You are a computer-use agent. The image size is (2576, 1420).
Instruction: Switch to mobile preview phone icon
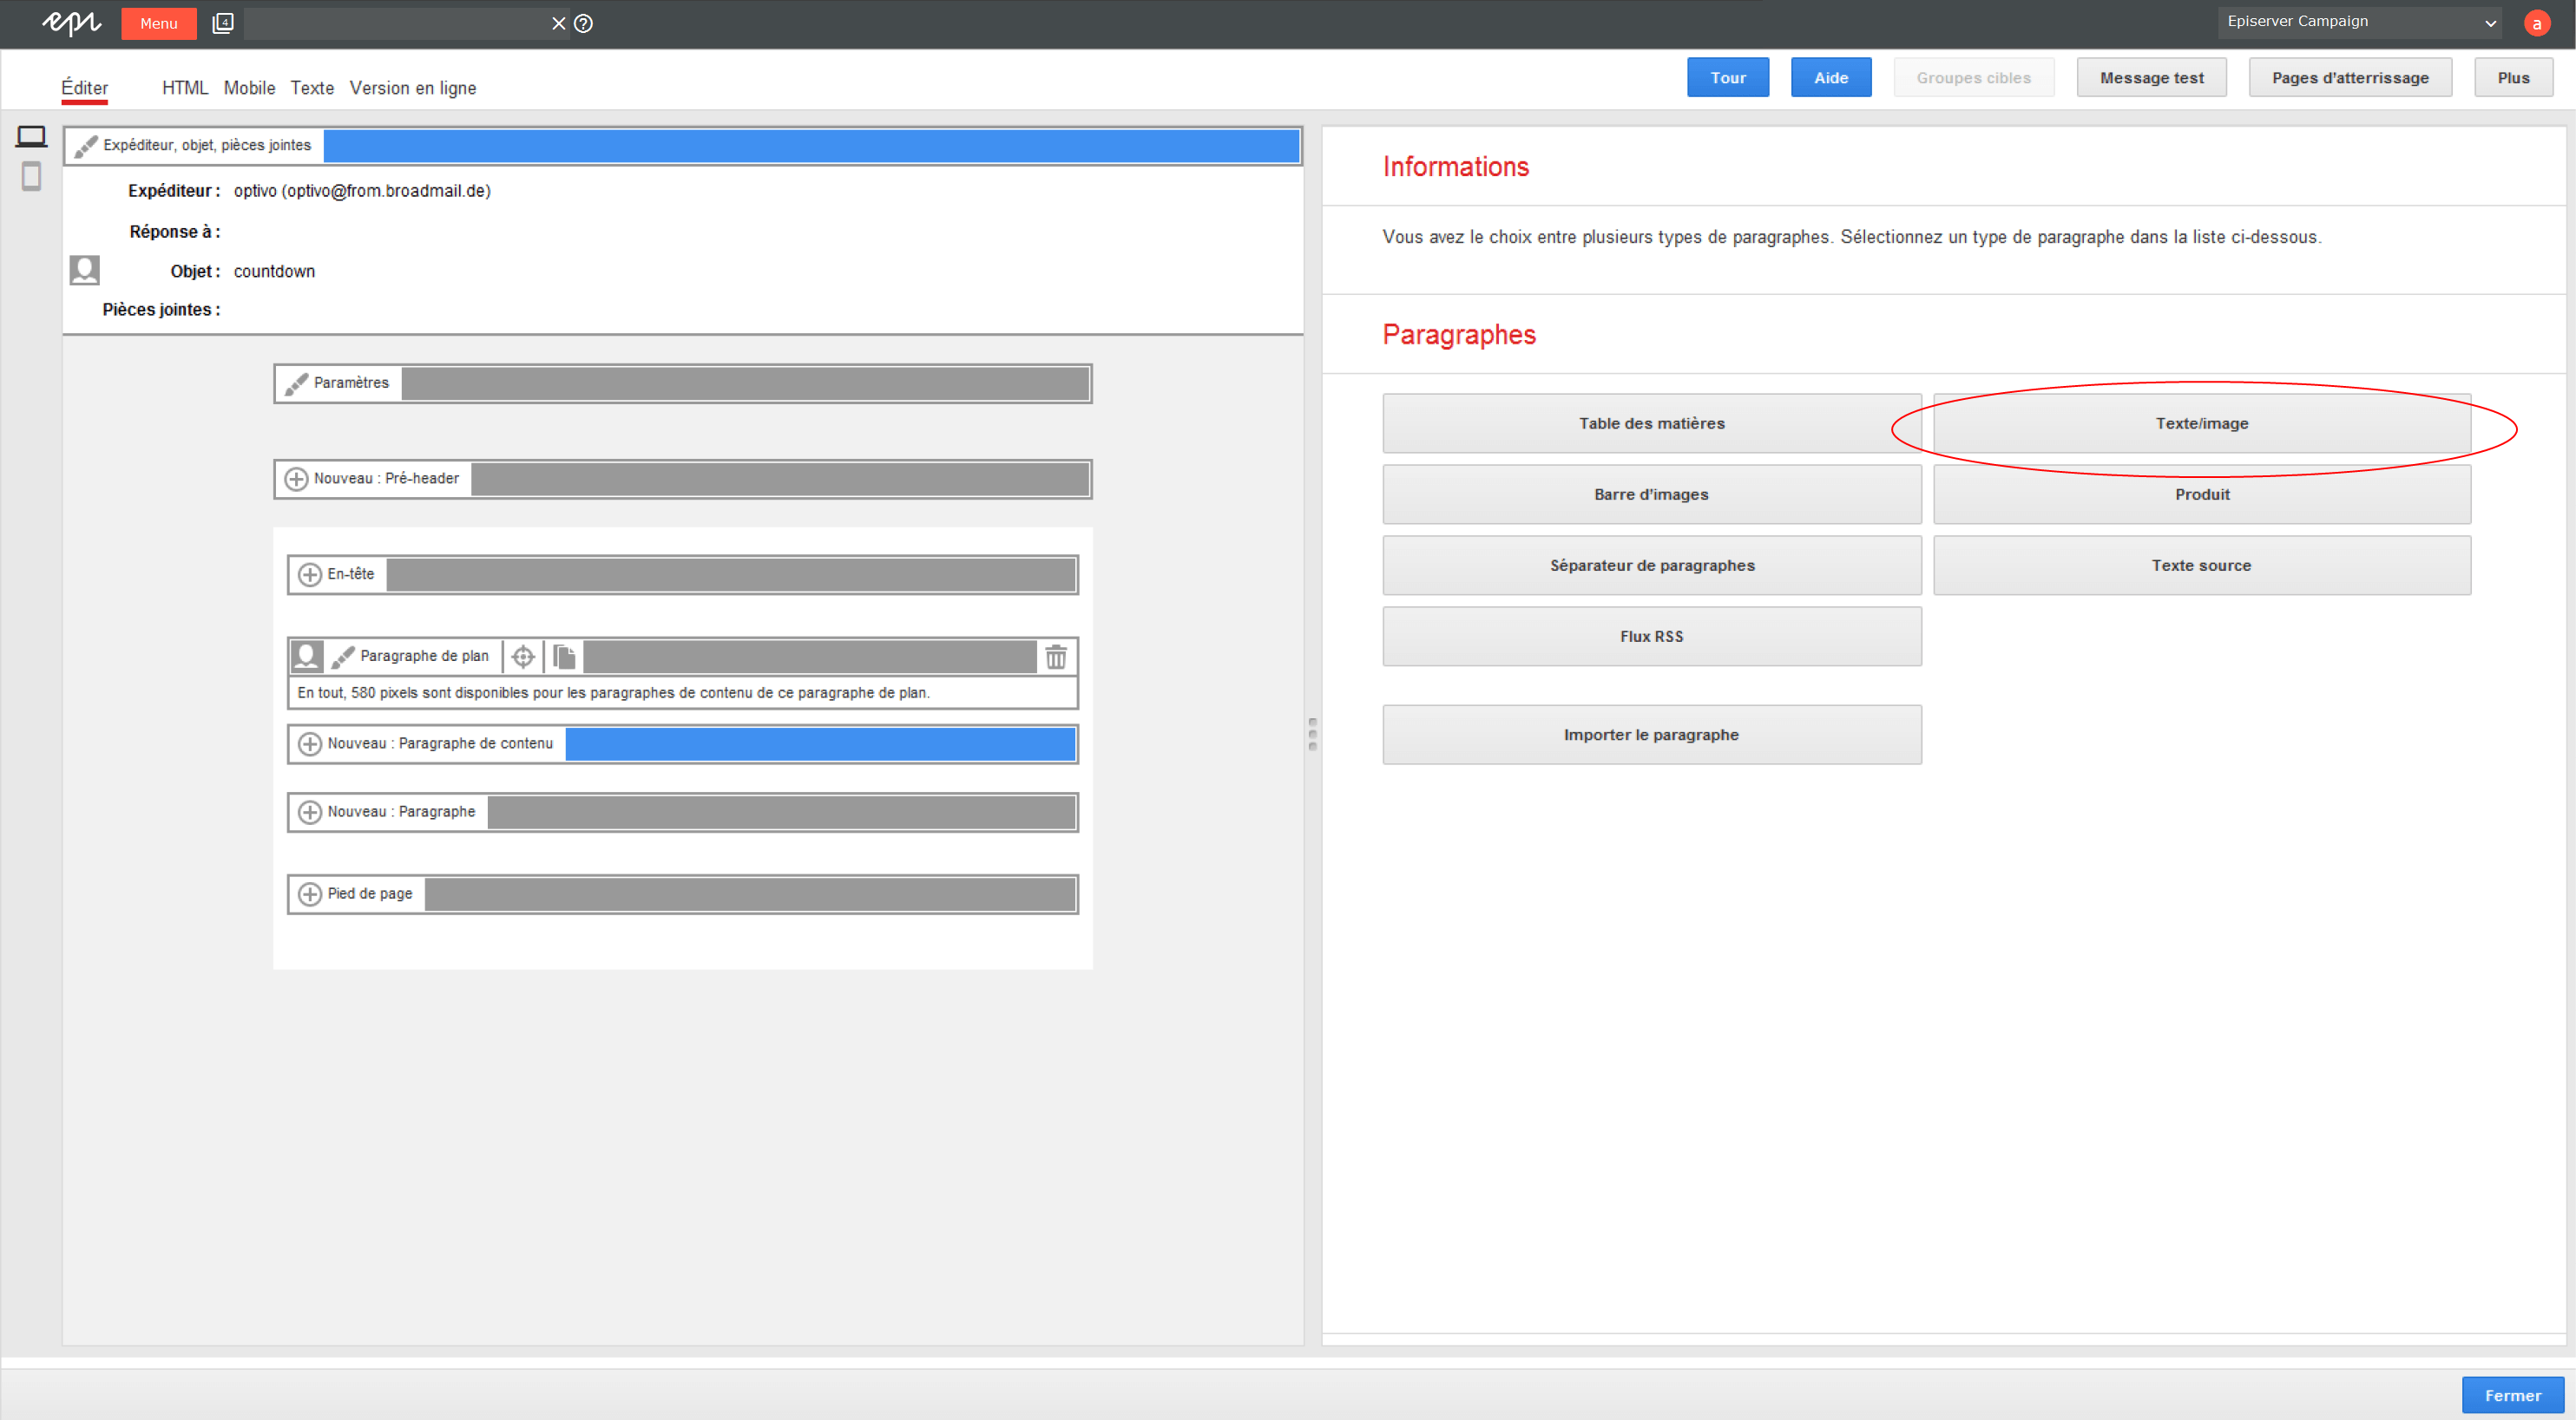pyautogui.click(x=32, y=177)
